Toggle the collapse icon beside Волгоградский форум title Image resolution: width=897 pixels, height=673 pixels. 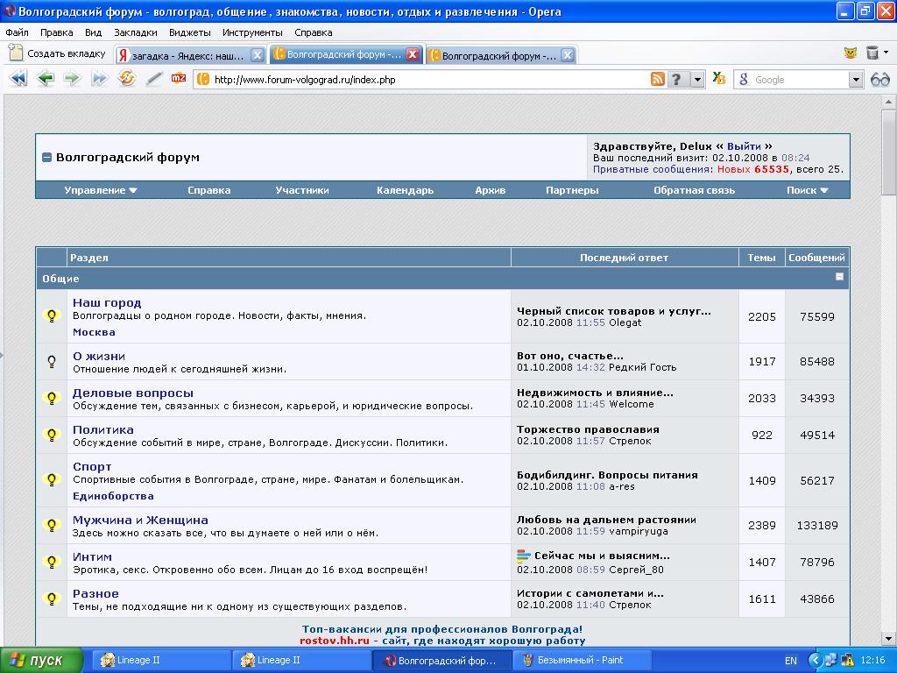pos(47,158)
